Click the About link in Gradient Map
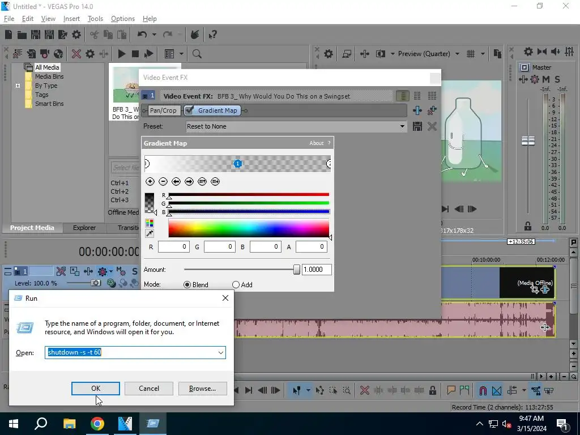Screen dimensions: 580x435 pos(316,143)
